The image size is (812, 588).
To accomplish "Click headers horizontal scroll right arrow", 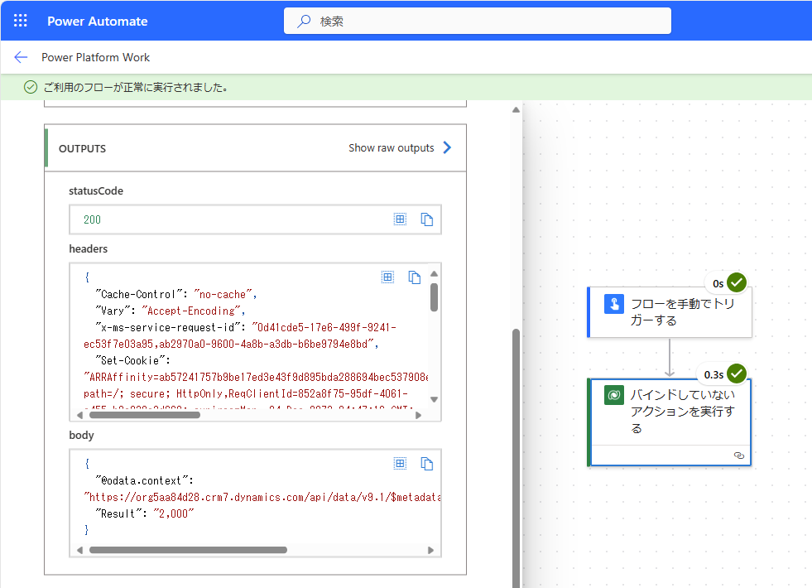I will coord(419,415).
